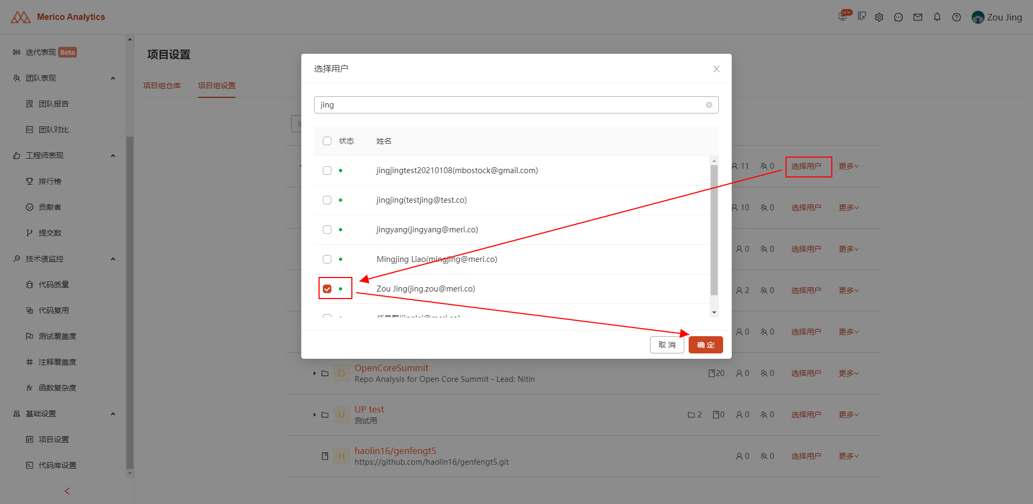Switch to the 项目组仓库 tab
This screenshot has height=504, width=1033.
coord(162,86)
